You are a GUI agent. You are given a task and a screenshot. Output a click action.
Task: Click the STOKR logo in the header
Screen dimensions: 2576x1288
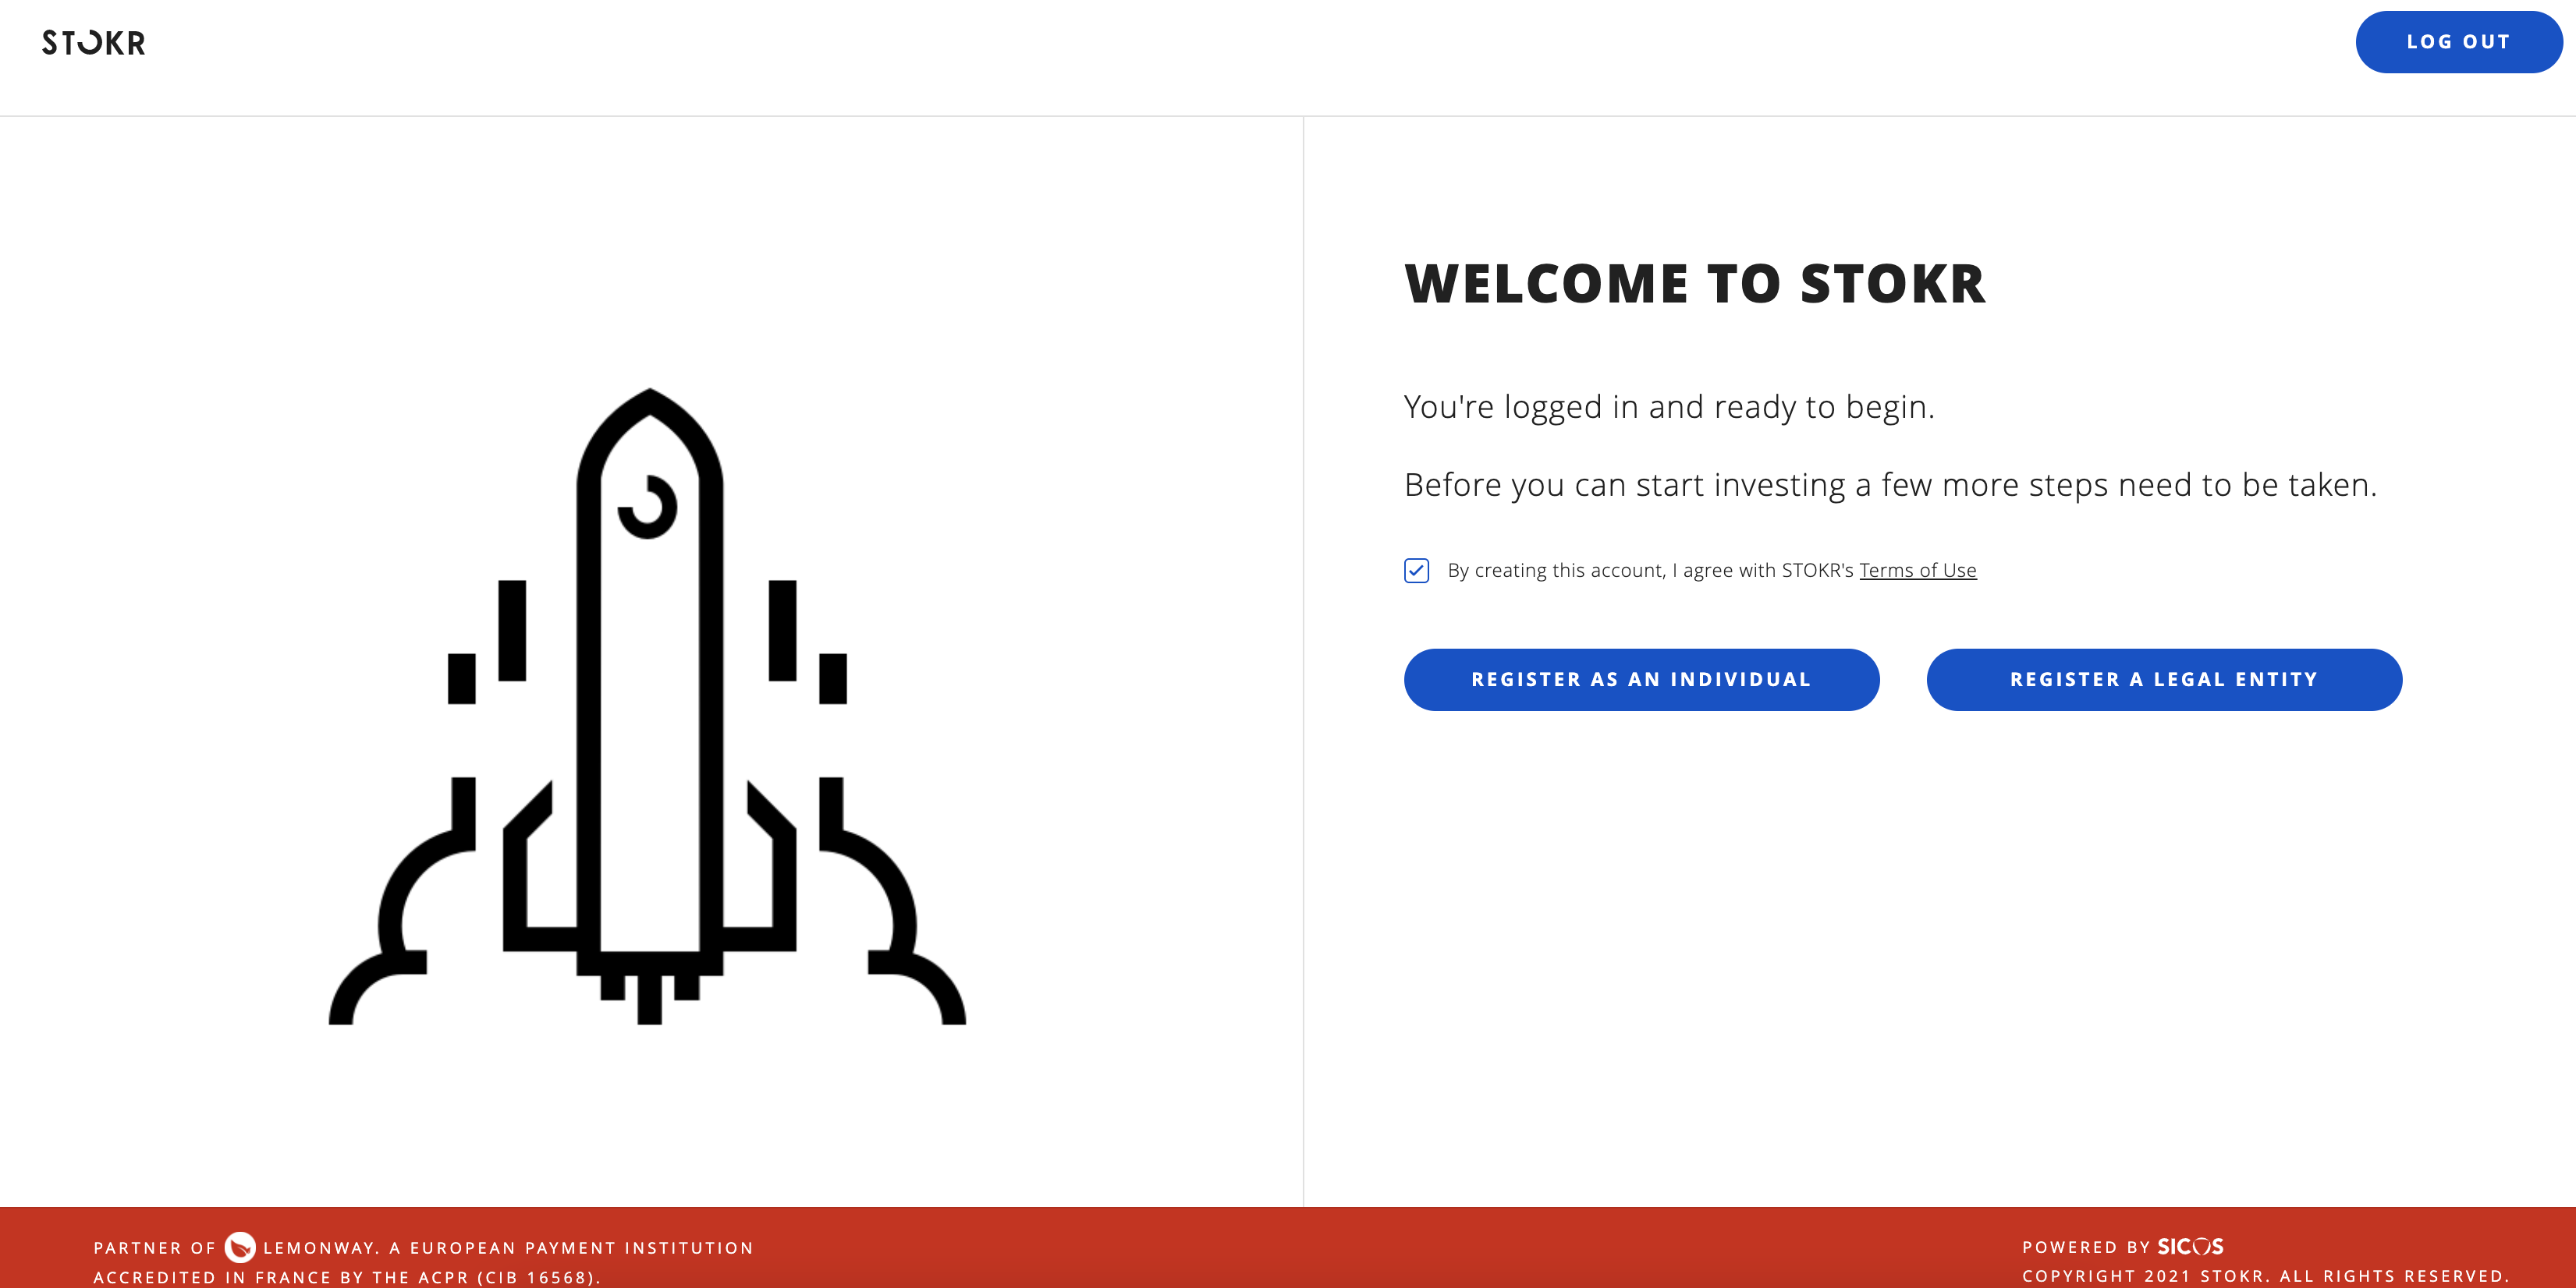coord(94,43)
